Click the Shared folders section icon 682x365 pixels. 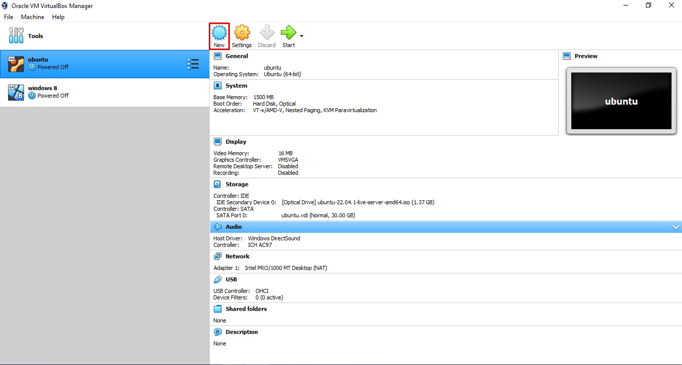click(x=217, y=309)
